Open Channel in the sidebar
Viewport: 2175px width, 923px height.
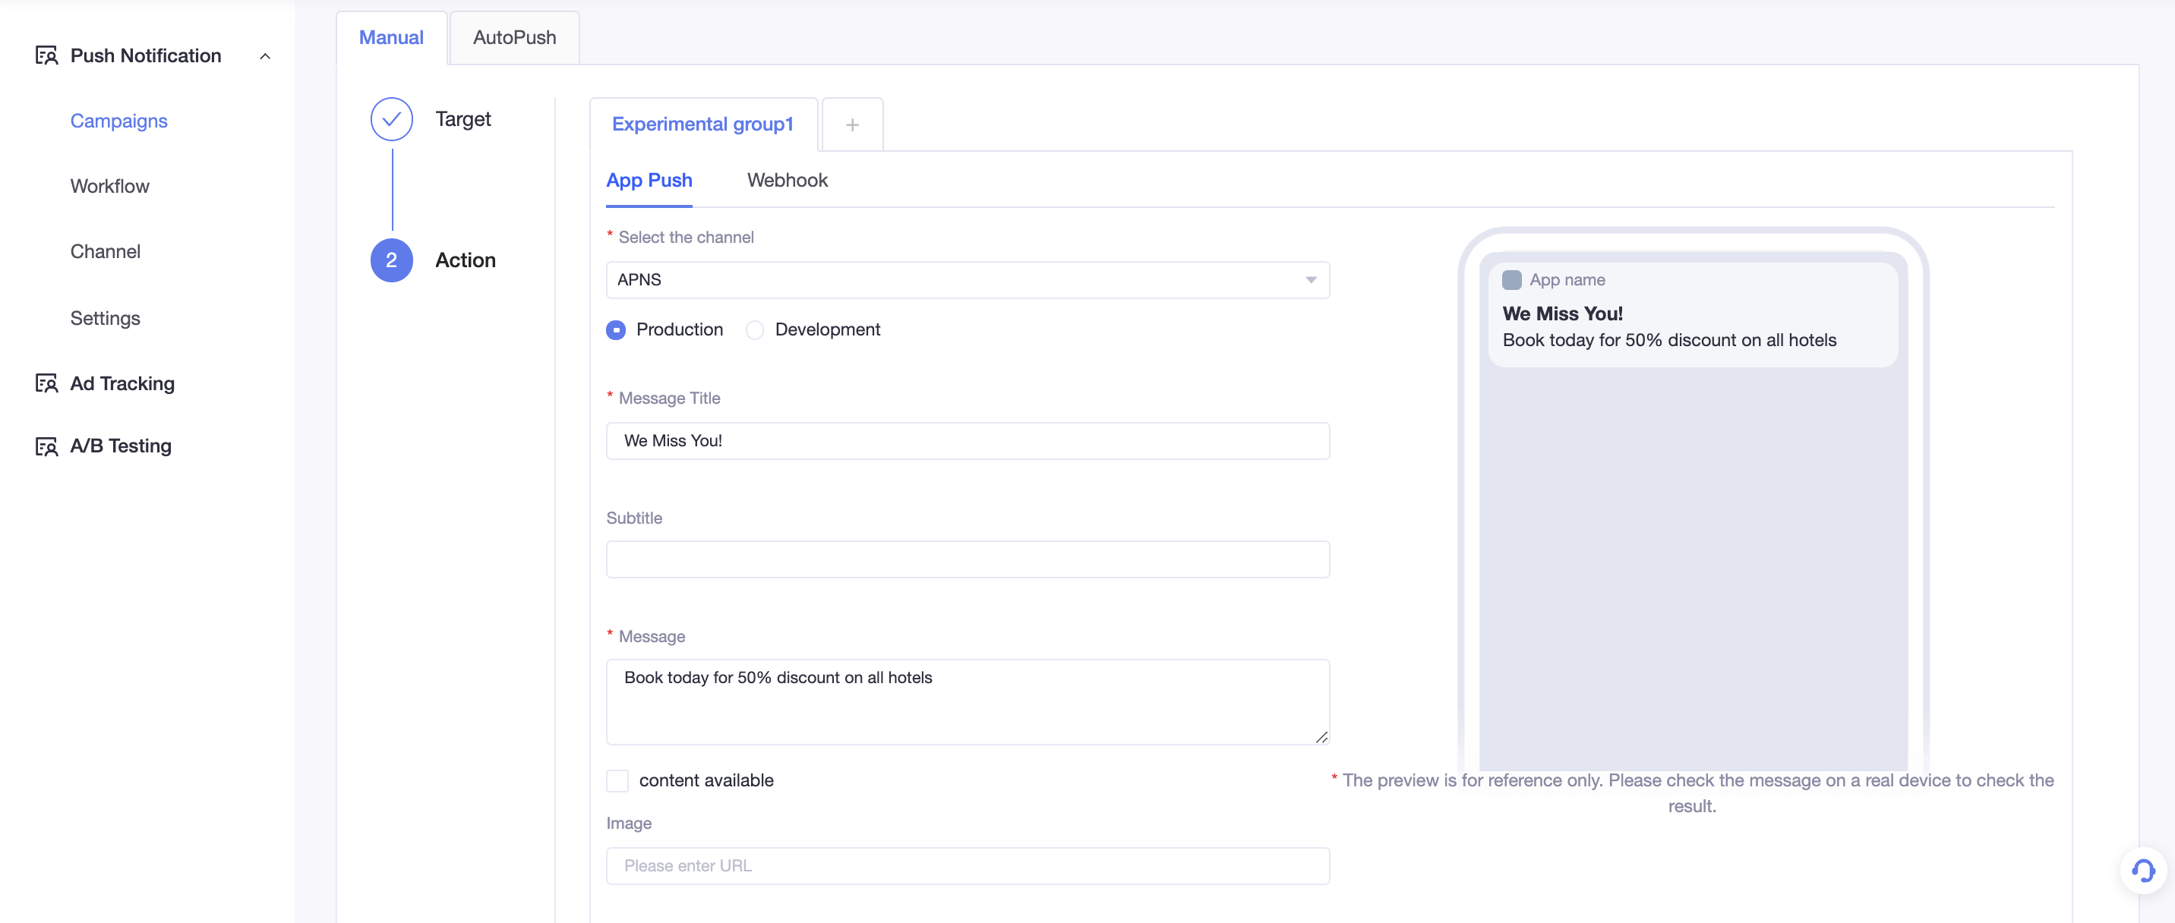tap(105, 251)
